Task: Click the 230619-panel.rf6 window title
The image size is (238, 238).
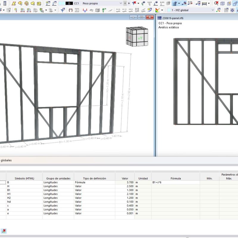Action: coord(173,18)
